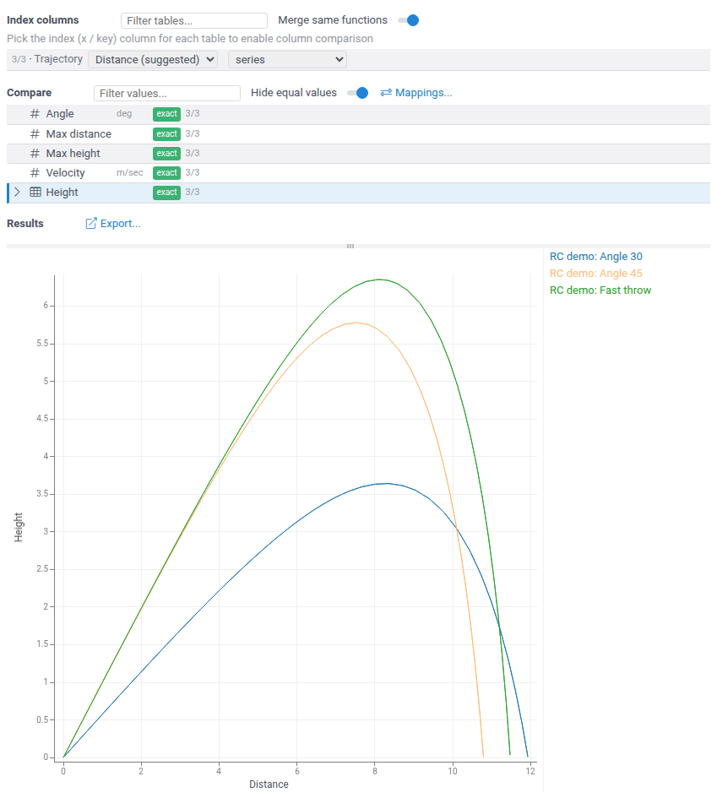Click the exact badge in Height row

point(167,193)
